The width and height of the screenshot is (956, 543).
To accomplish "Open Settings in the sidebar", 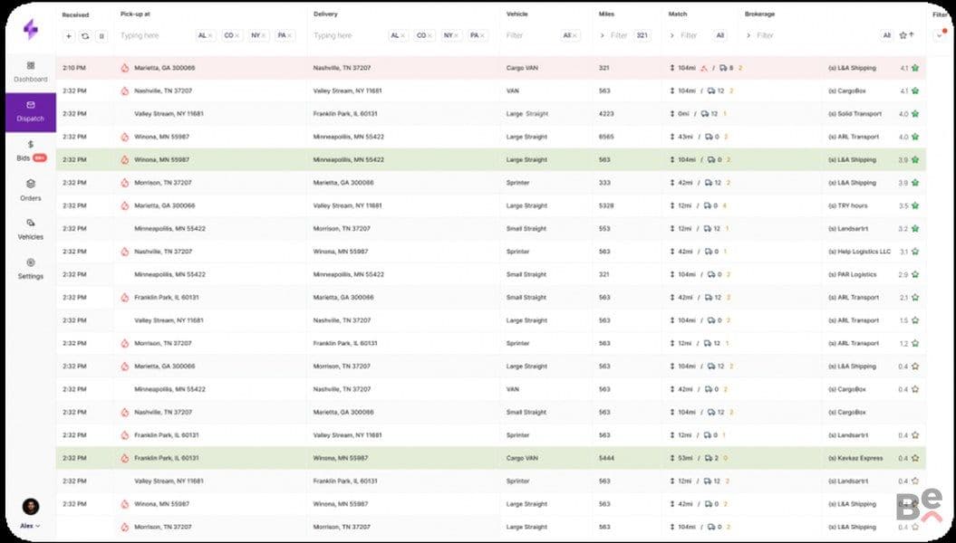I will coord(31,269).
